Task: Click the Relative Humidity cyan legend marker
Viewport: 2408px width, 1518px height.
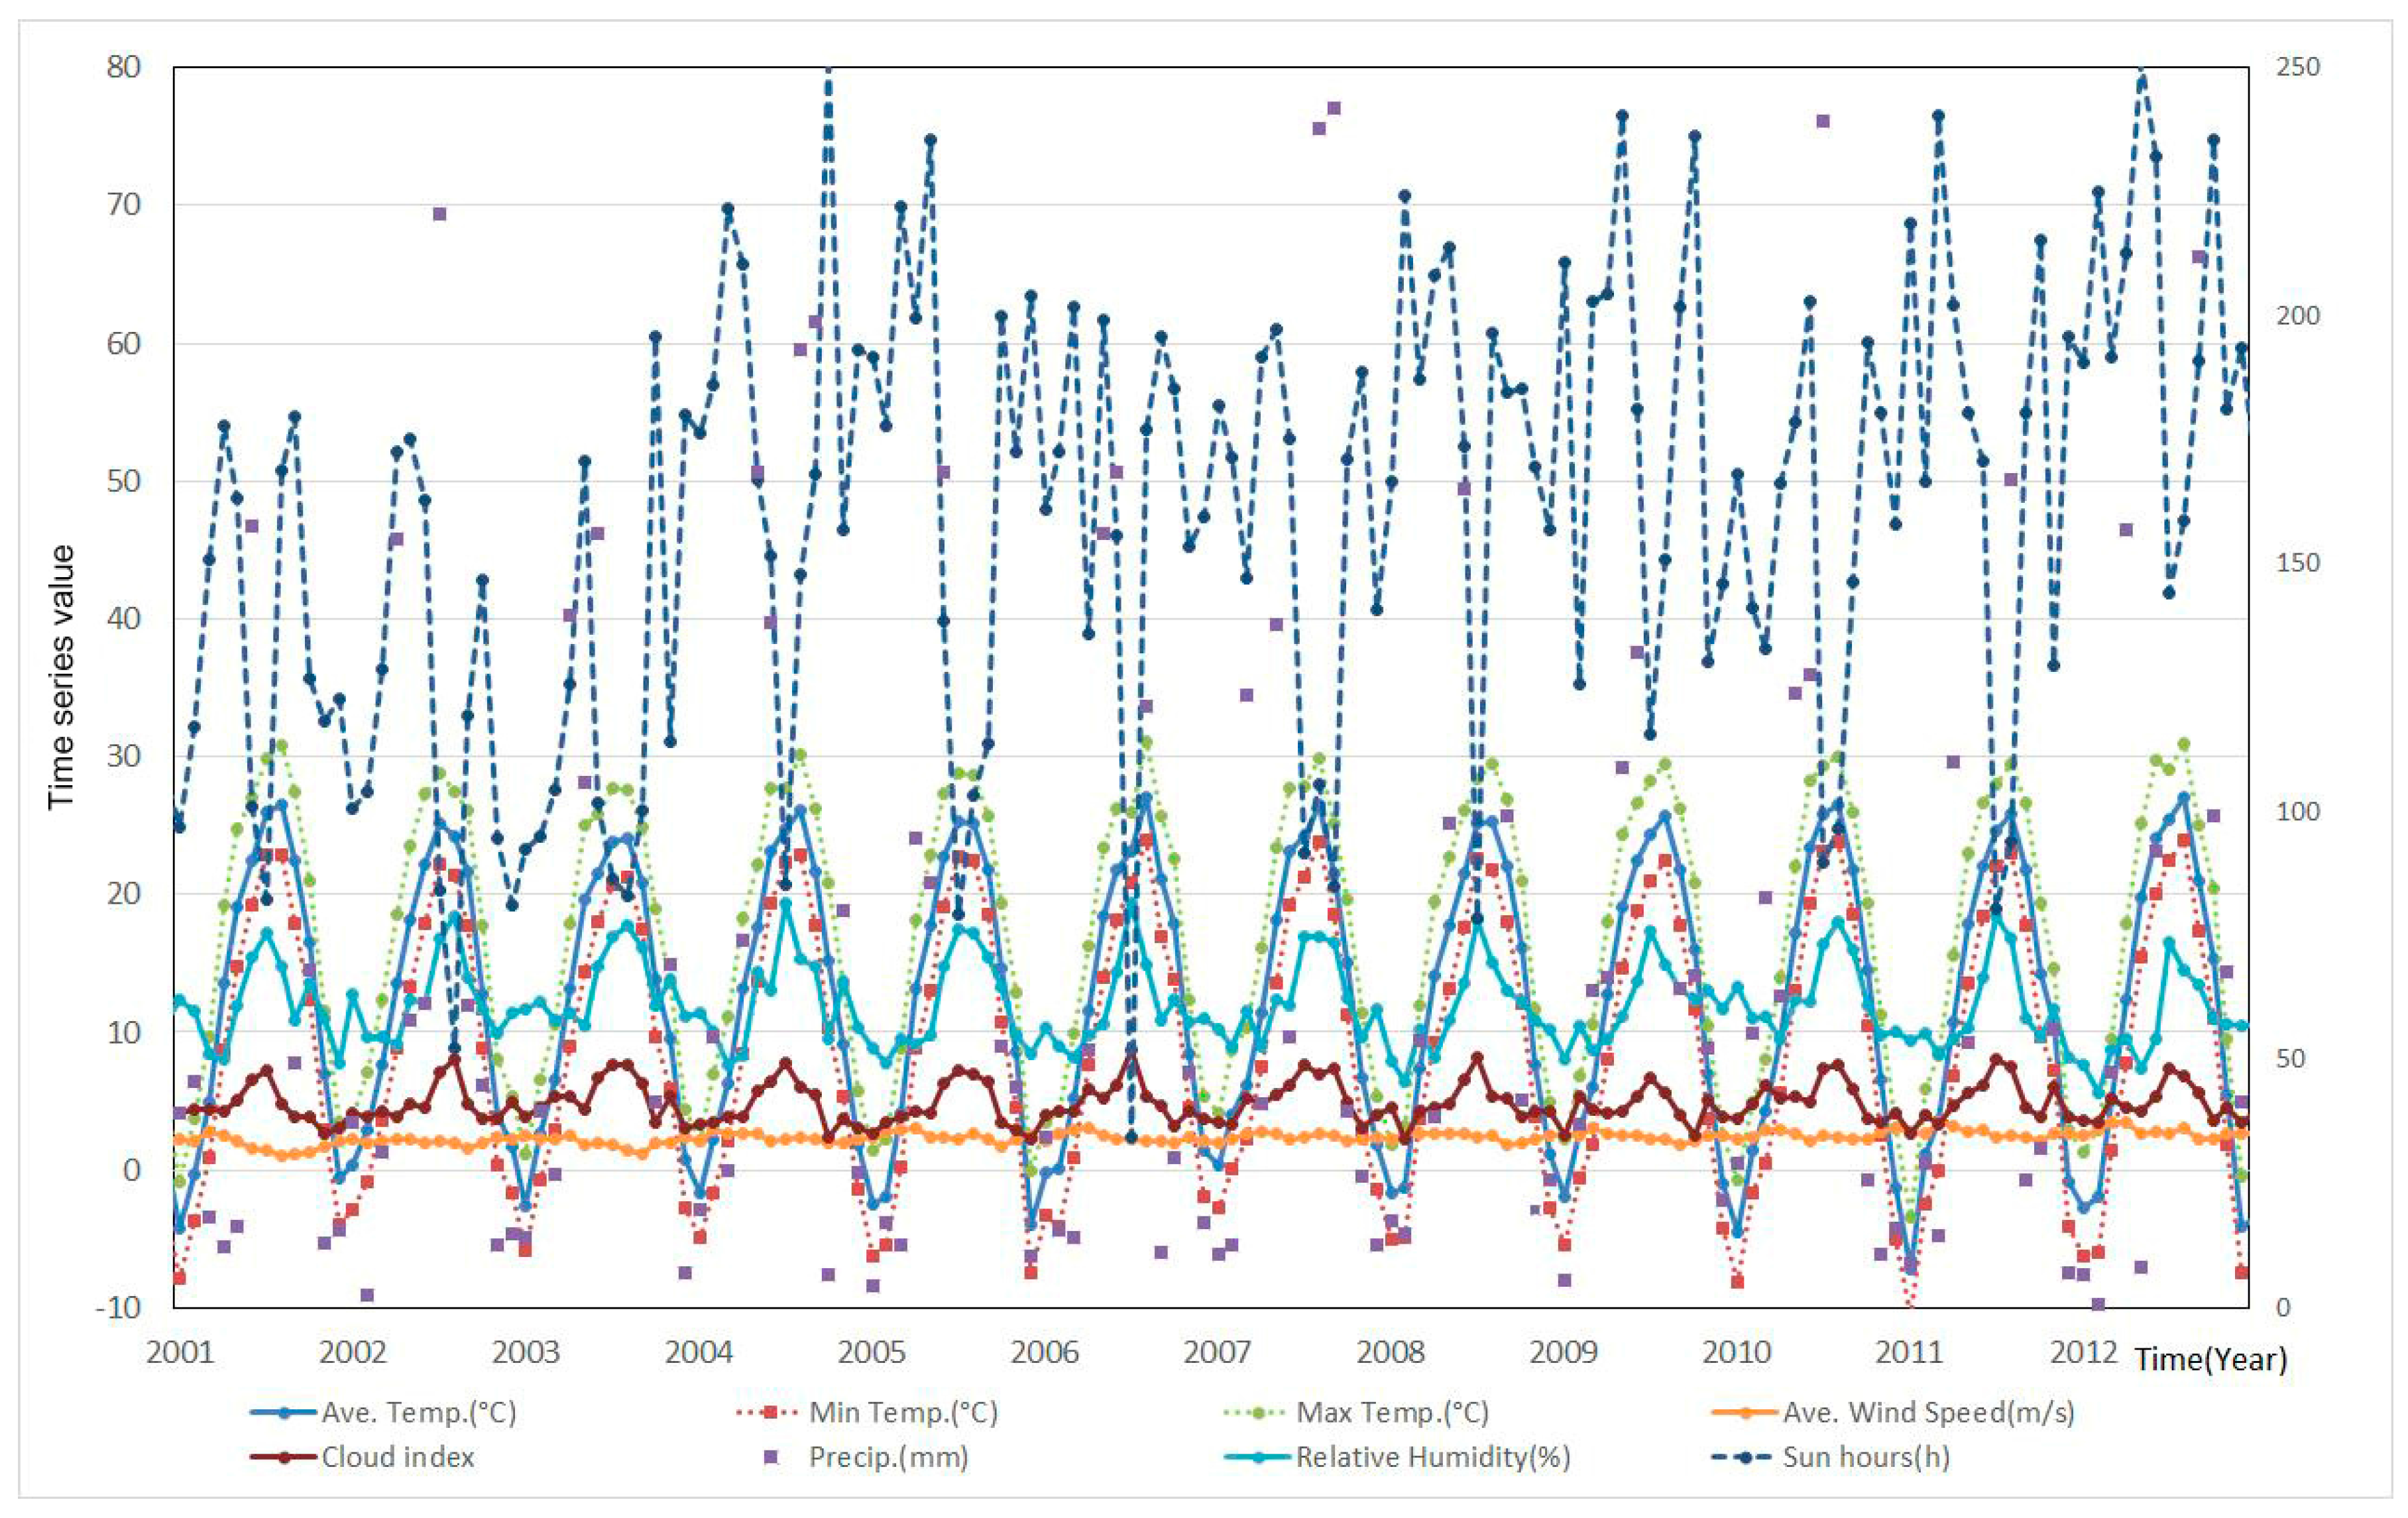Action: (1259, 1458)
